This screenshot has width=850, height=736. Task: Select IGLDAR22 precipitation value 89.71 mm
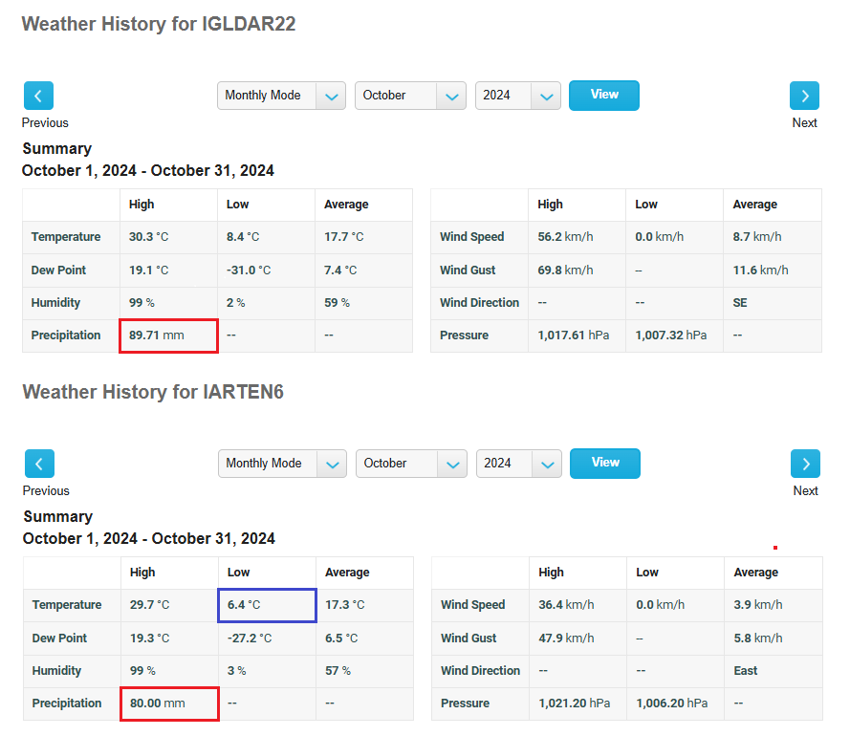[x=156, y=336]
